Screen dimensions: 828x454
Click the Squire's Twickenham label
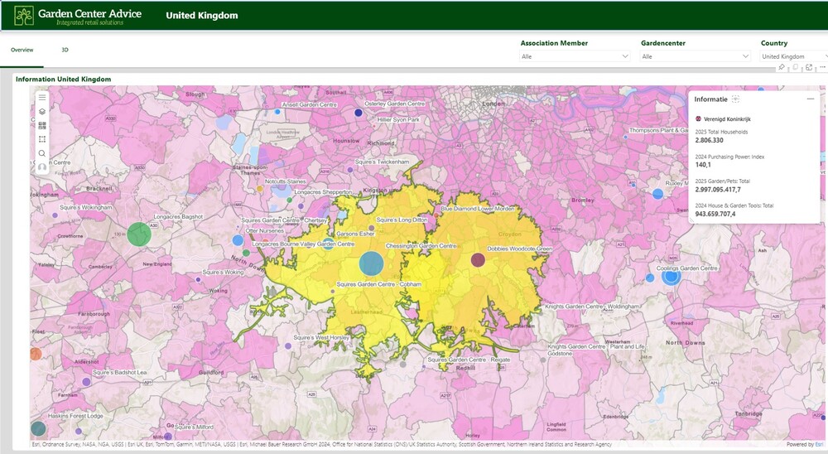pyautogui.click(x=382, y=162)
